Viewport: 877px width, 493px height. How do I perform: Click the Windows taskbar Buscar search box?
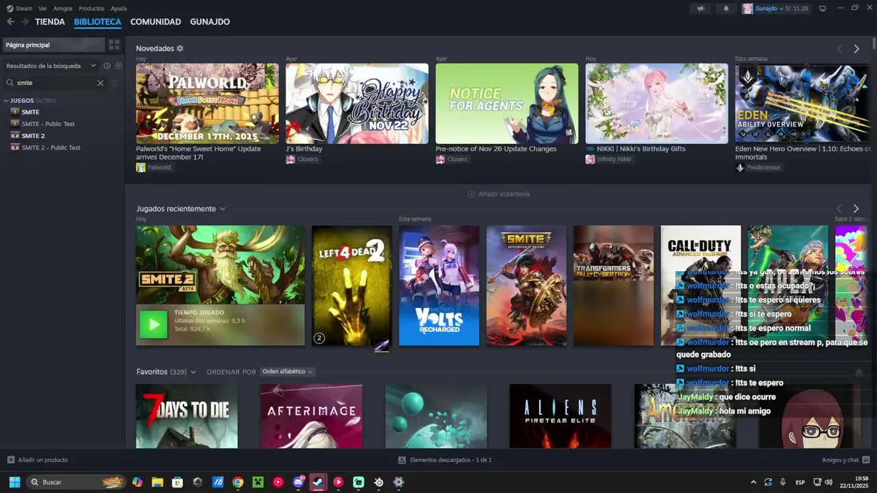pos(77,482)
